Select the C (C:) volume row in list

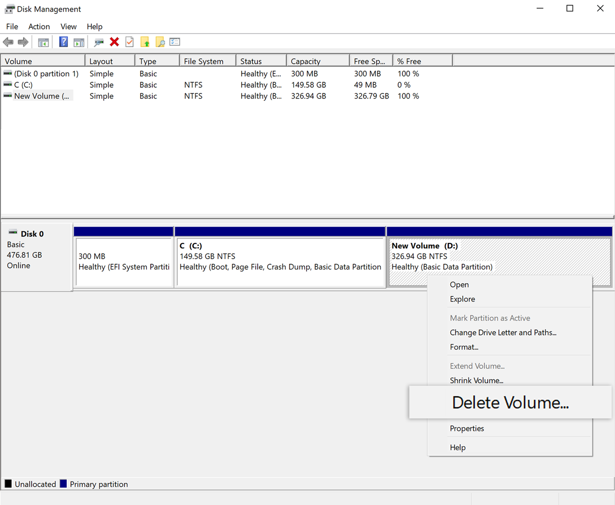click(24, 85)
